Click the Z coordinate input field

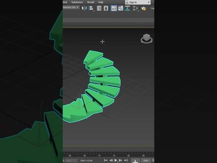tap(72, 161)
